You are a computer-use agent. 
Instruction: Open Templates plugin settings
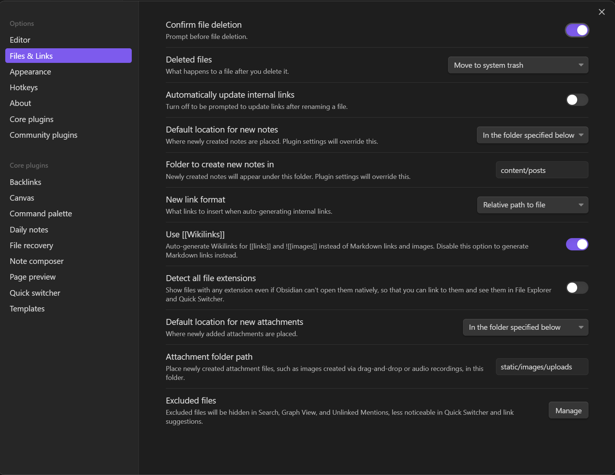coord(27,308)
